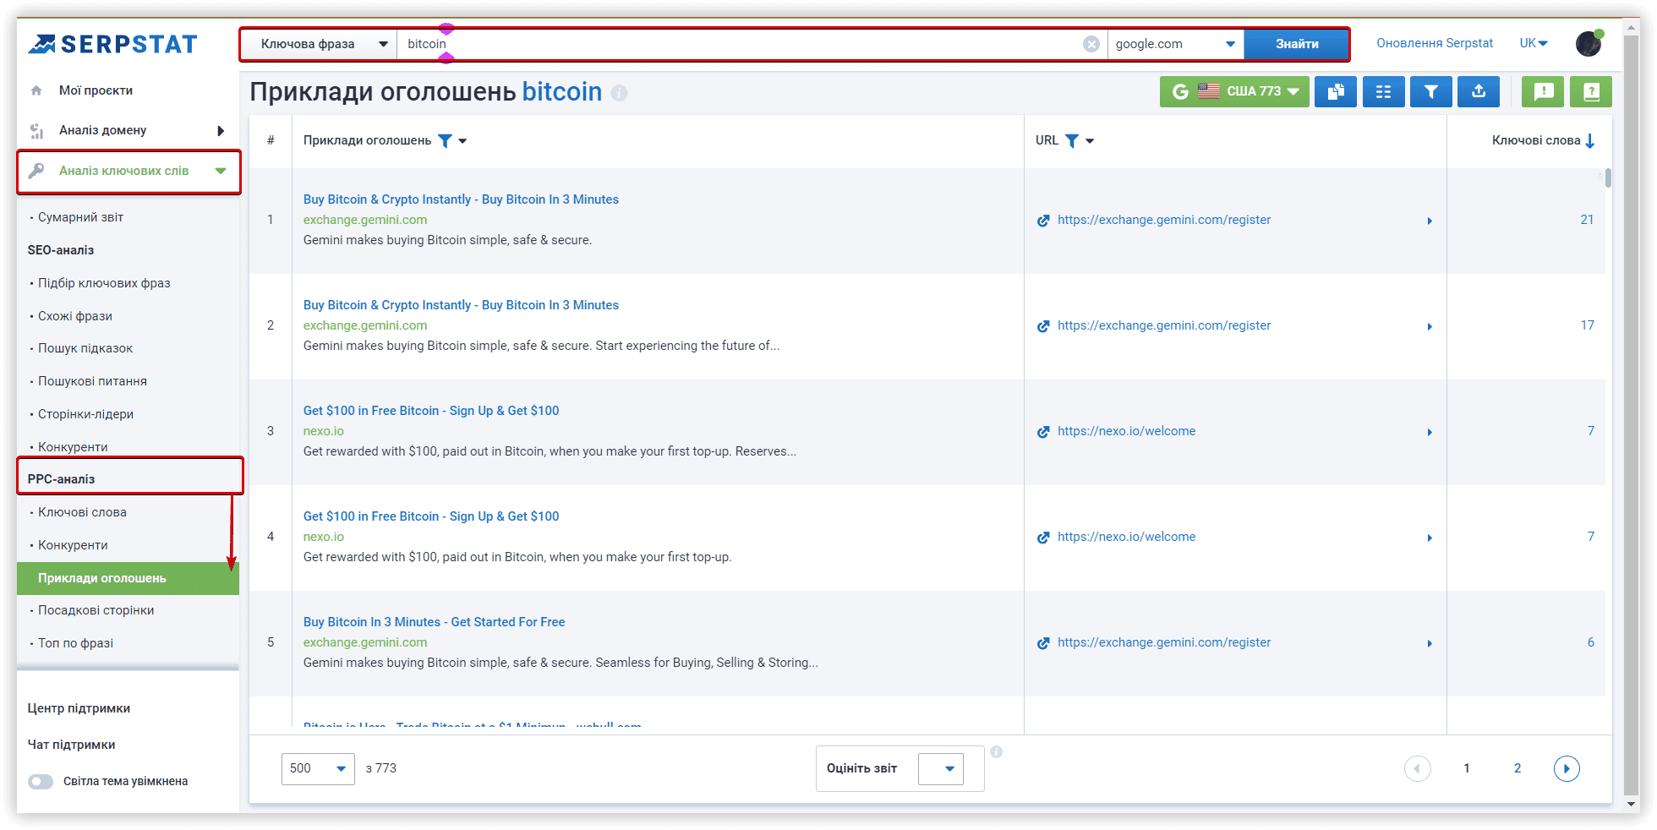1657x830 pixels.
Task: Open https://nexo.io/welcome link in row 3
Action: 1126,431
